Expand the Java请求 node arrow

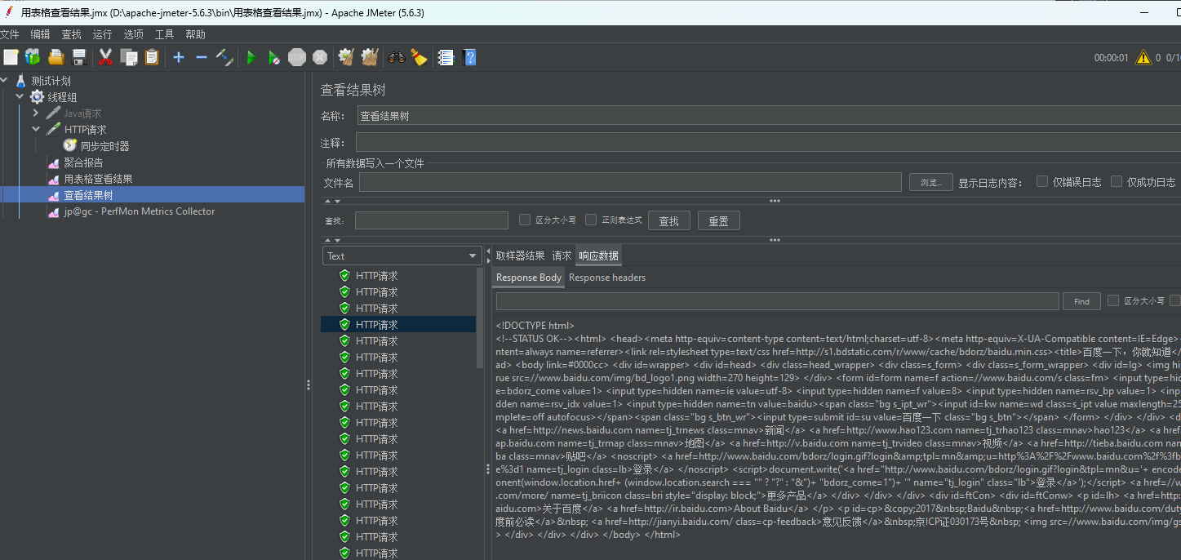point(36,113)
